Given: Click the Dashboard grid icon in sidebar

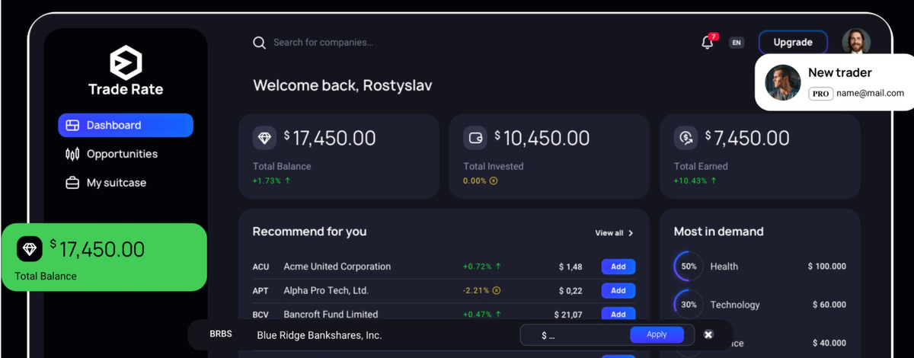Looking at the screenshot, I should [72, 125].
